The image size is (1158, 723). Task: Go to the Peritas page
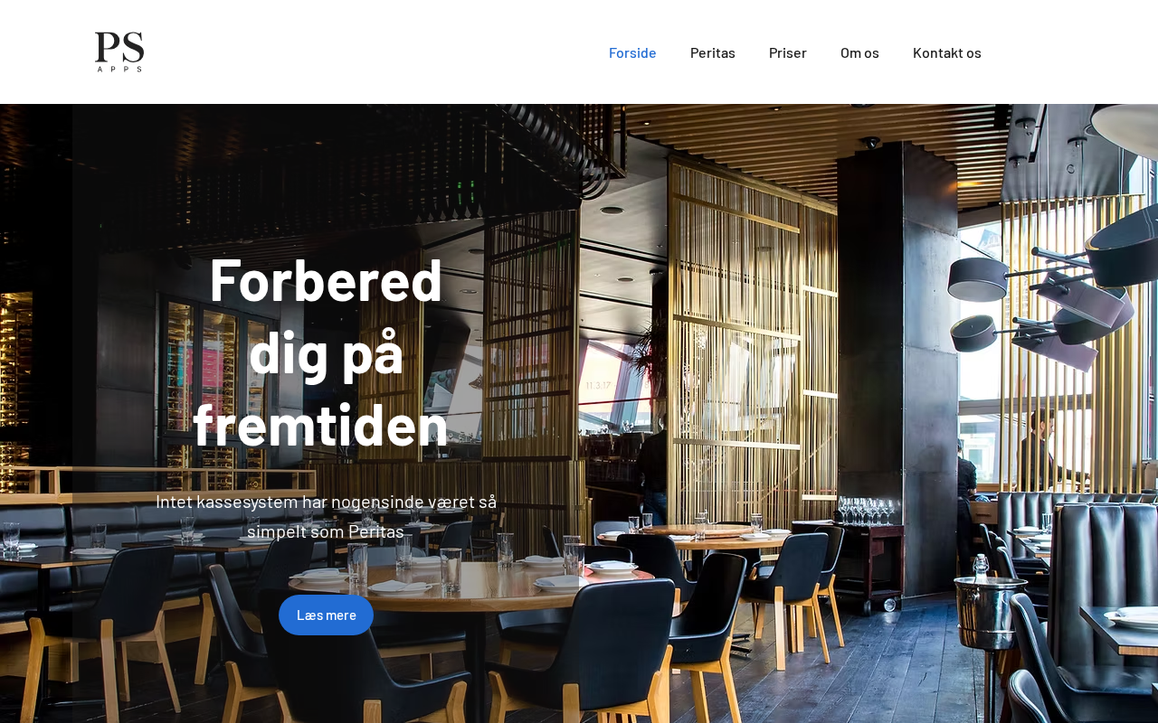pyautogui.click(x=713, y=52)
